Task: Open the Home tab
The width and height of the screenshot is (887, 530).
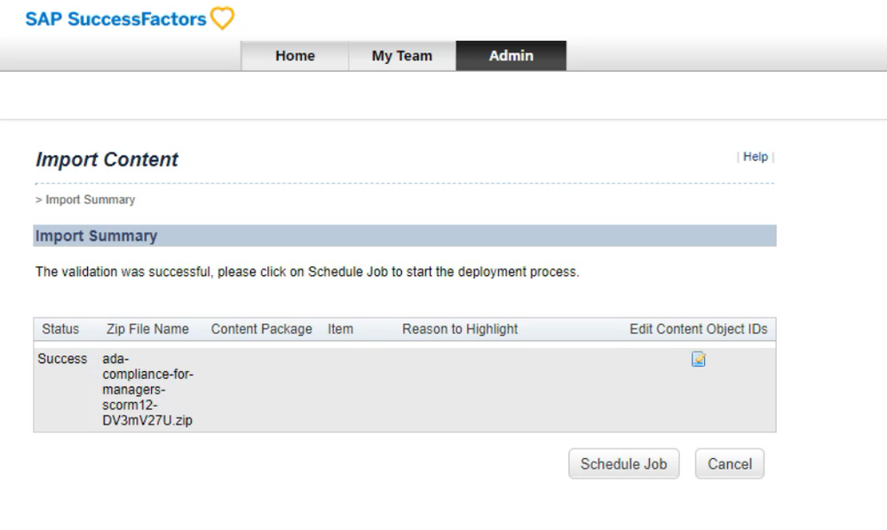Action: (x=295, y=56)
